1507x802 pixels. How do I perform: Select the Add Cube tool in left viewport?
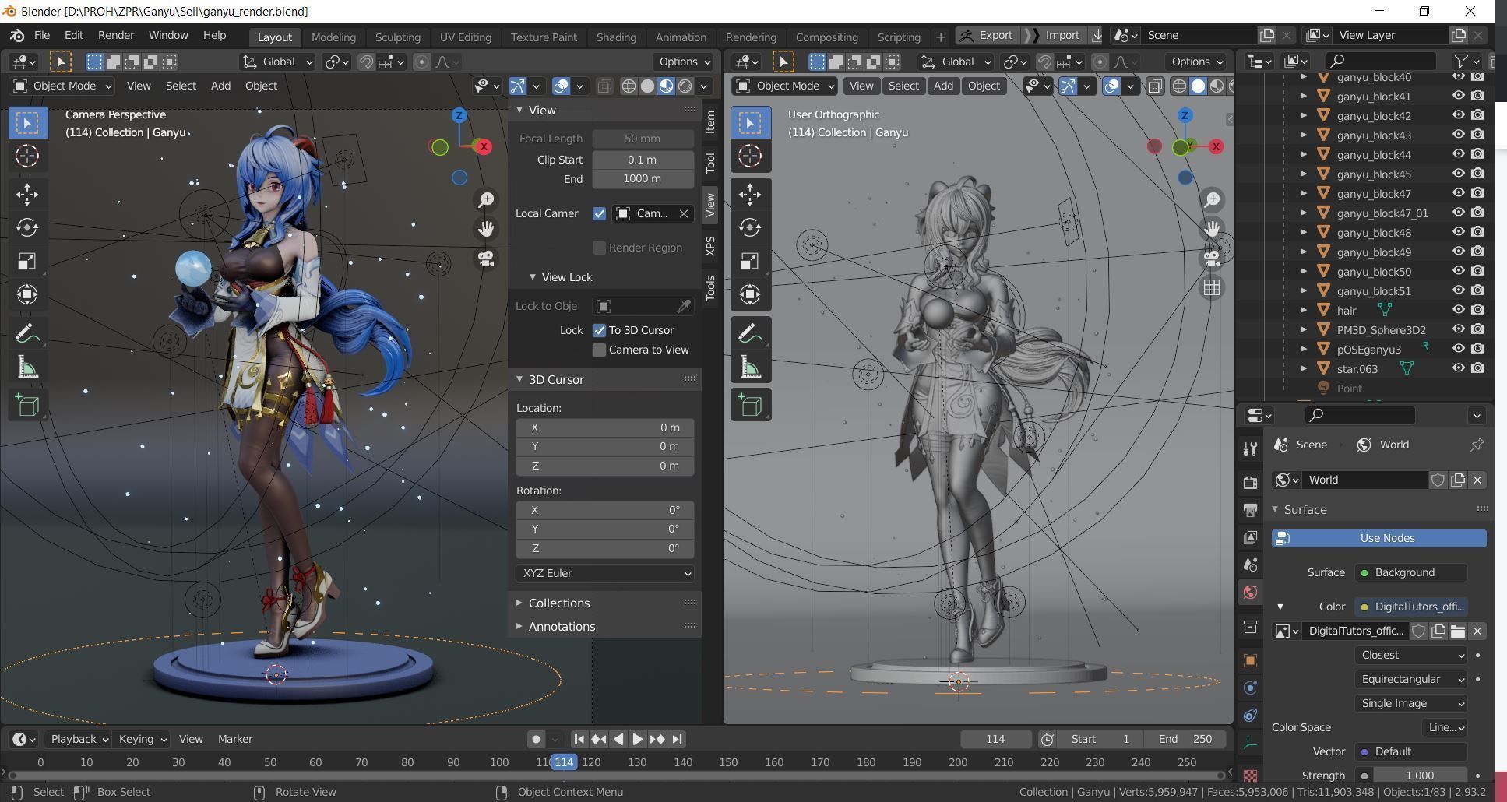point(27,405)
